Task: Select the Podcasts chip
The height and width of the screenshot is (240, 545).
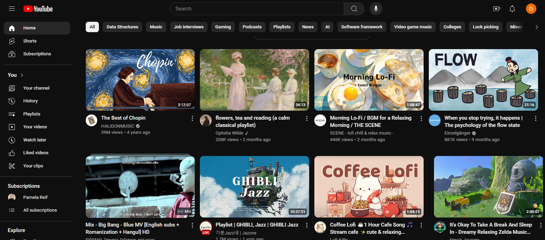Action: [252, 27]
